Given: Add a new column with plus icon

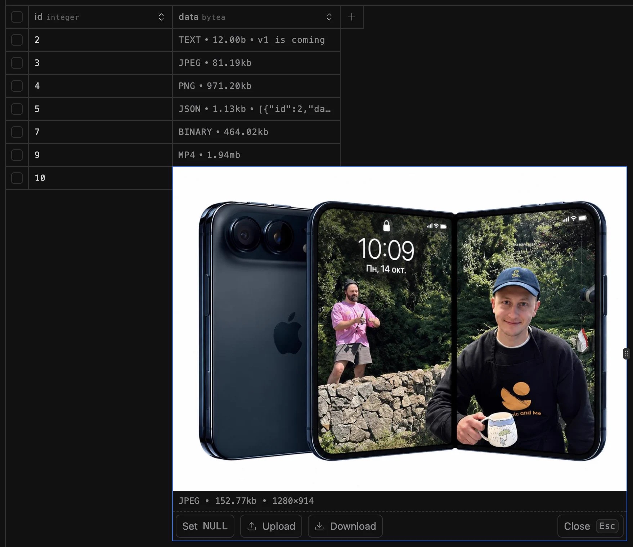Looking at the screenshot, I should [x=352, y=17].
